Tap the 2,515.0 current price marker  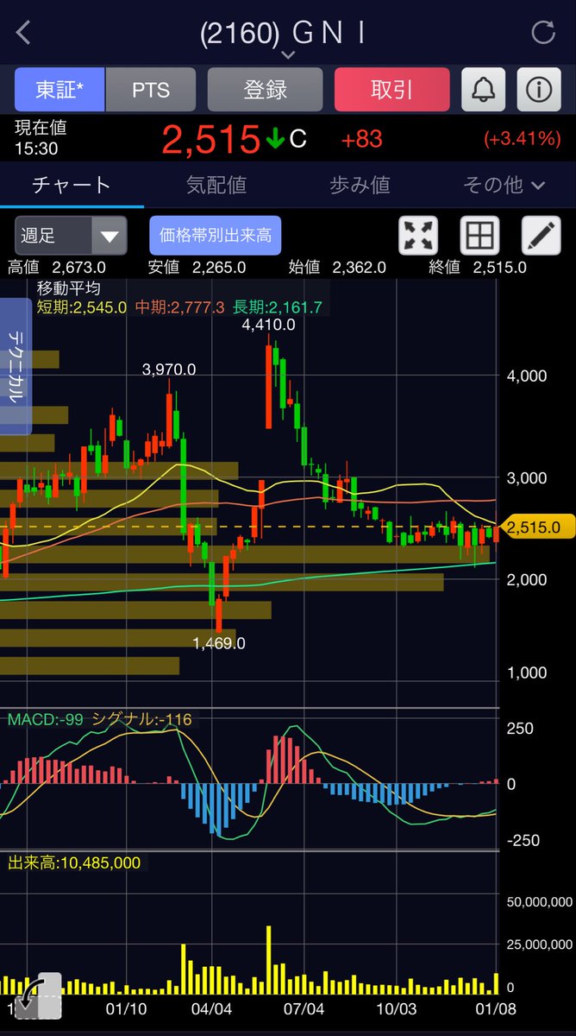pos(537,527)
